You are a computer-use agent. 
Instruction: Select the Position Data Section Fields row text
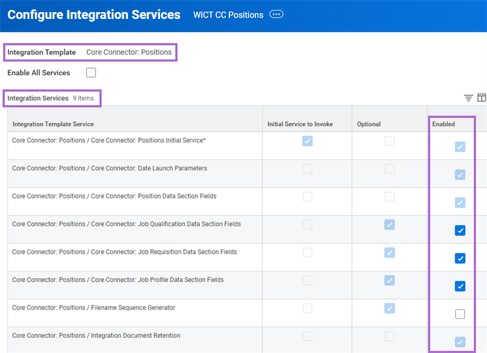coord(114,196)
